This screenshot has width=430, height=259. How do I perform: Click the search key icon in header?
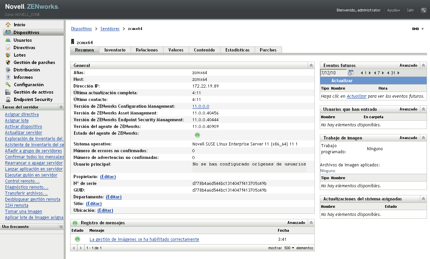(424, 10)
